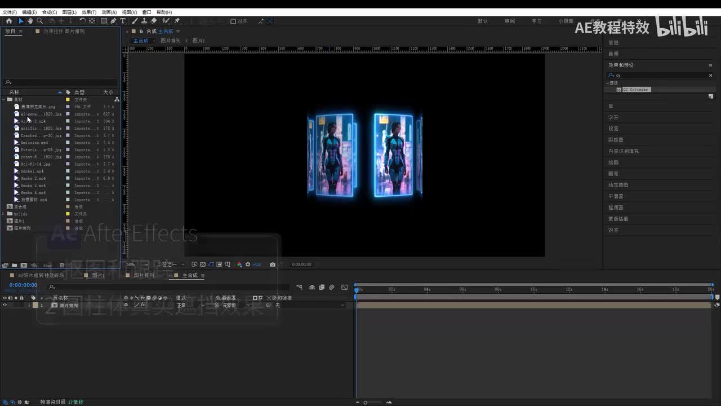Open the 效果(T) menu
Screen dimensions: 721x406
tap(89, 12)
